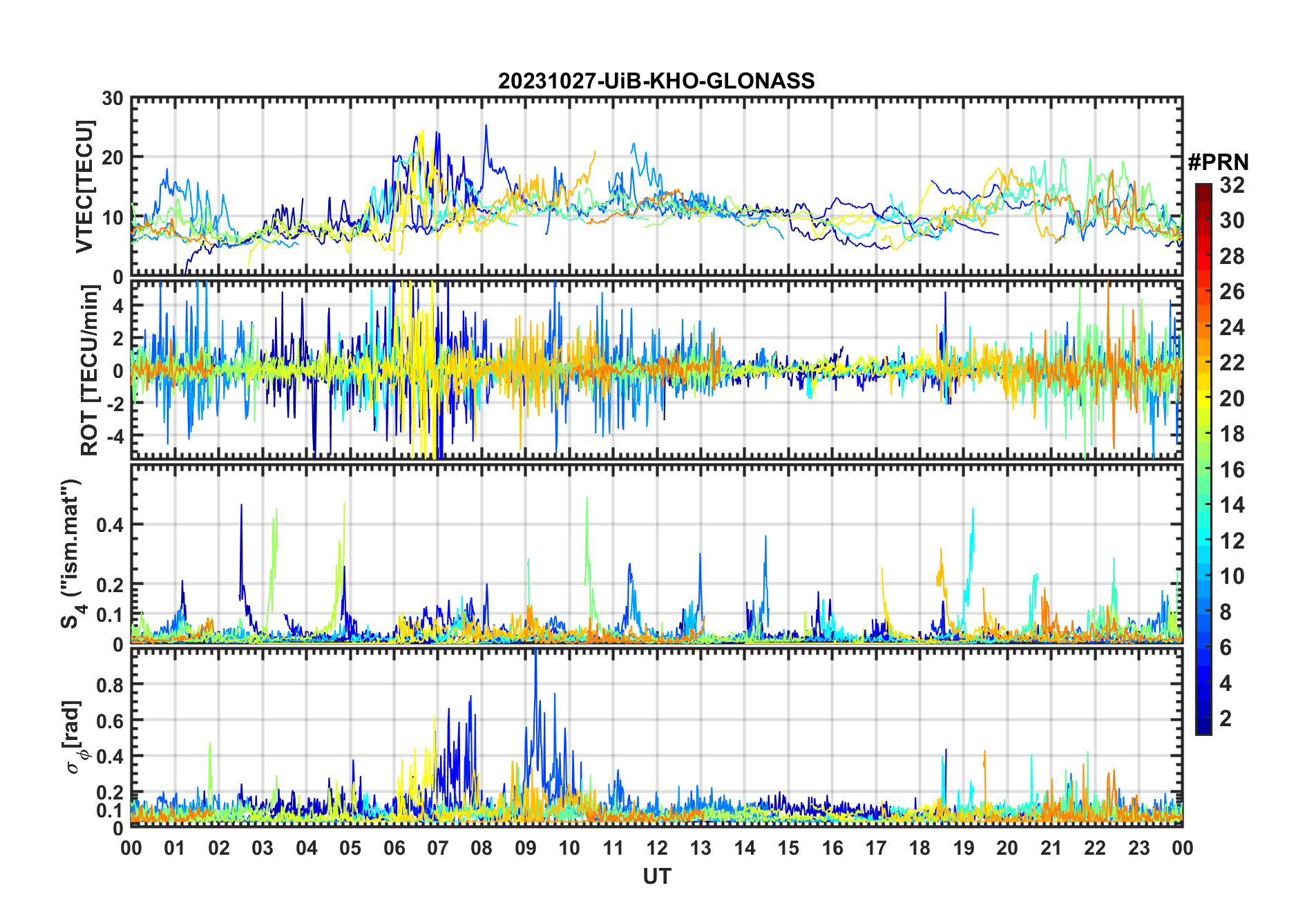Select the 0.6 tick on the sigma-phi axis

[x=111, y=721]
